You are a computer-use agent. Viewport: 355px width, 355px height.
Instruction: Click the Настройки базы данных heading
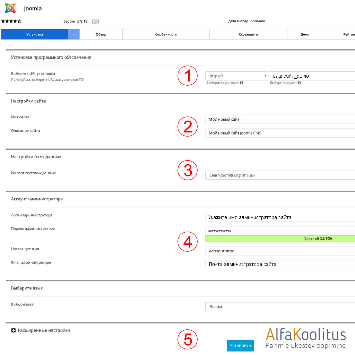(x=36, y=157)
